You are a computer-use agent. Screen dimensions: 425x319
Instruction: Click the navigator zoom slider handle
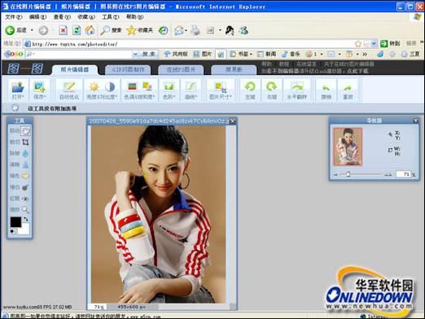click(348, 174)
